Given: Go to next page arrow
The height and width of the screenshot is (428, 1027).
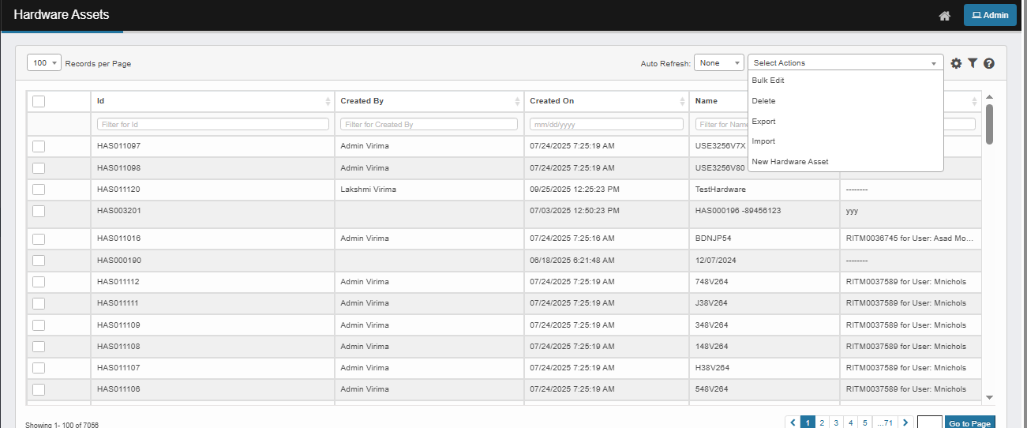Looking at the screenshot, I should 905,423.
